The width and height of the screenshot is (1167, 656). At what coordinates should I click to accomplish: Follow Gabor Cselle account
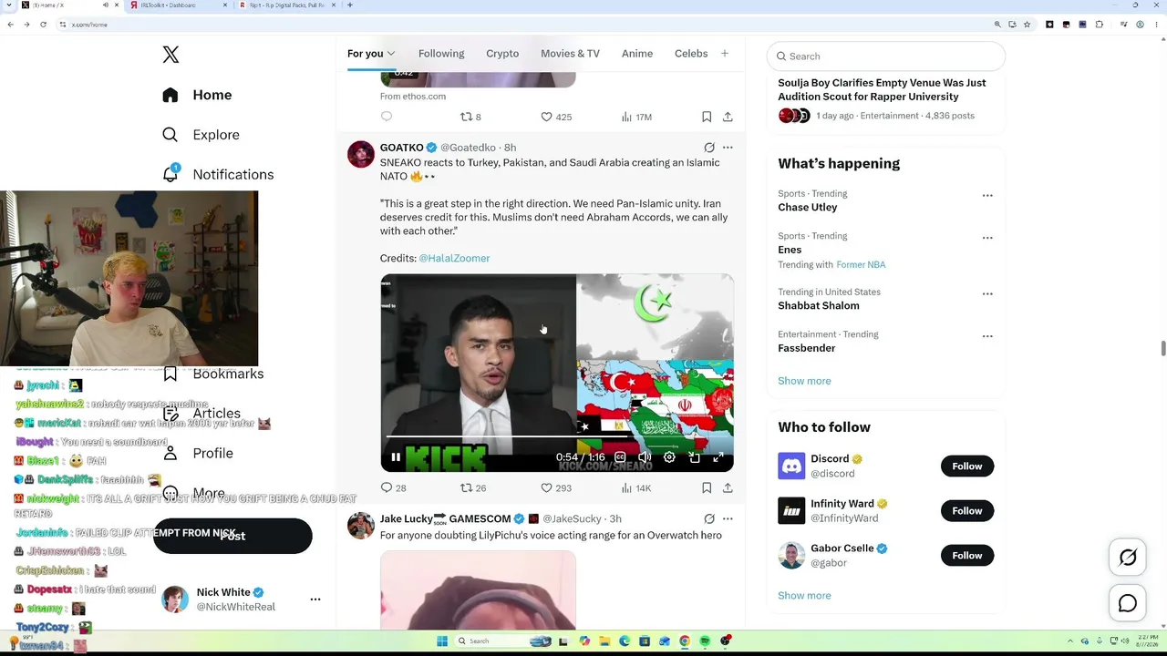point(967,556)
